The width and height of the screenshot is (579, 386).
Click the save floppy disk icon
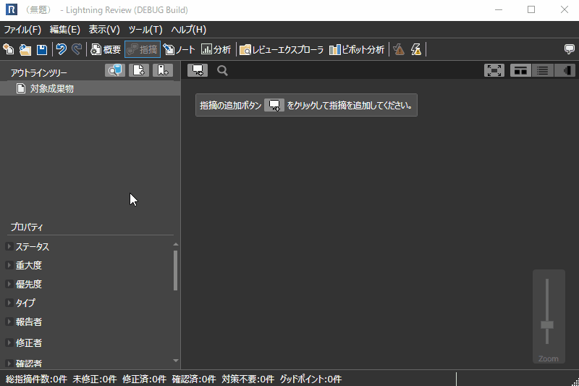point(42,49)
